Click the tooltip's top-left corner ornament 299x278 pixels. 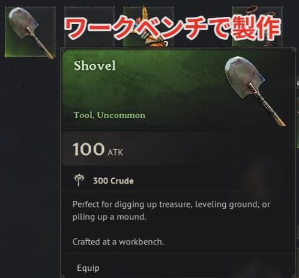pos(62,50)
